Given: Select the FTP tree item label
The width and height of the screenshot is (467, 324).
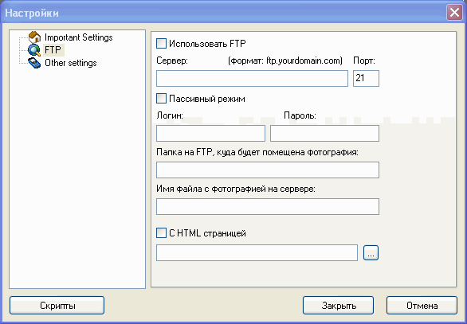Looking at the screenshot, I should 53,50.
